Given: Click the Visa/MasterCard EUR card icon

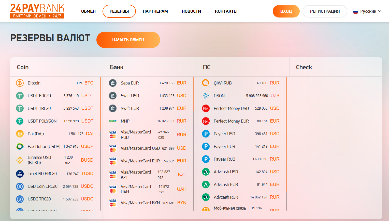Looking at the screenshot, I should point(113,161).
